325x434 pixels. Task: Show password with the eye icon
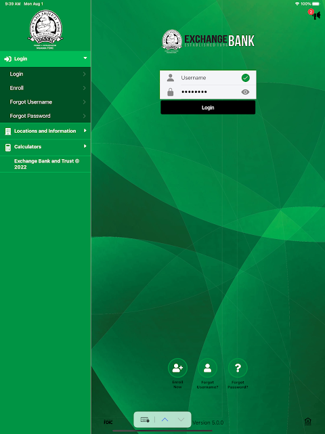coord(245,92)
